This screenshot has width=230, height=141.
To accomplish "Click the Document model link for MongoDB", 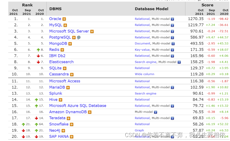I will [x=142, y=43].
